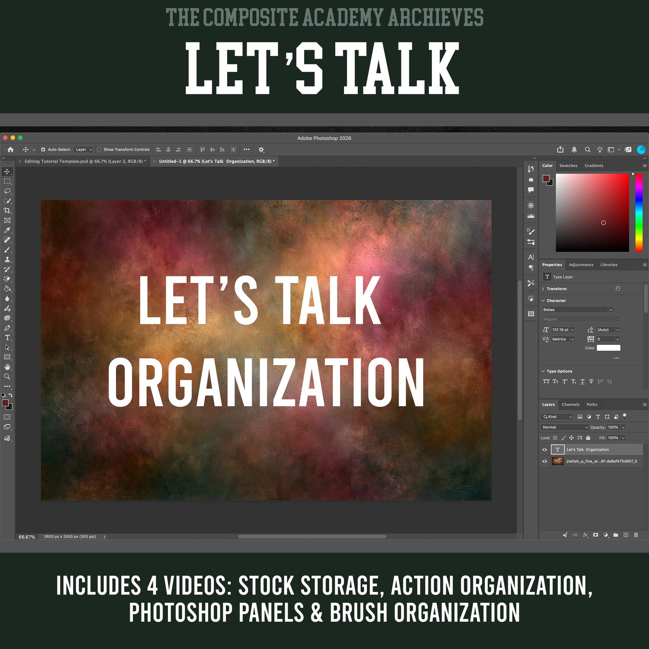Select the Clone Stamp tool

[7, 260]
